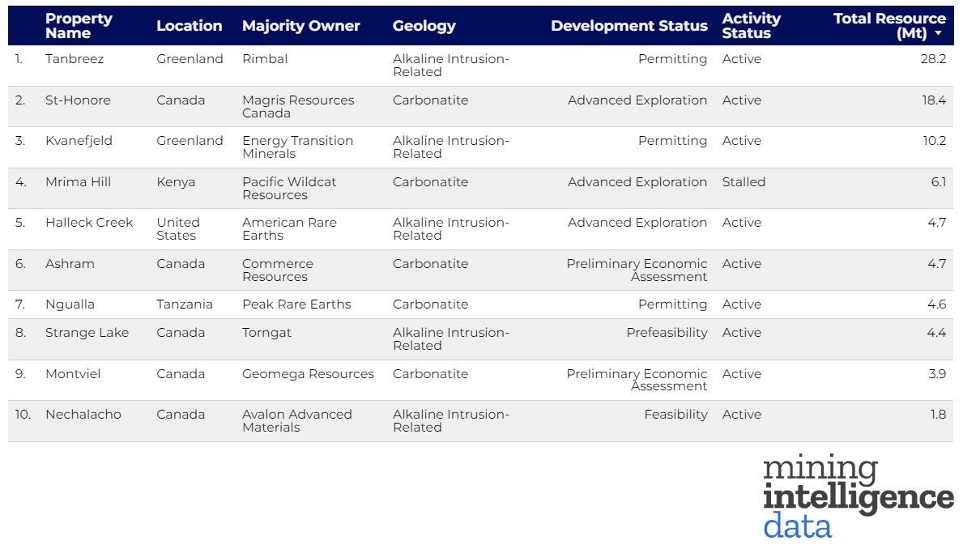
Task: Click the Mrima Hill property name
Action: 78,182
